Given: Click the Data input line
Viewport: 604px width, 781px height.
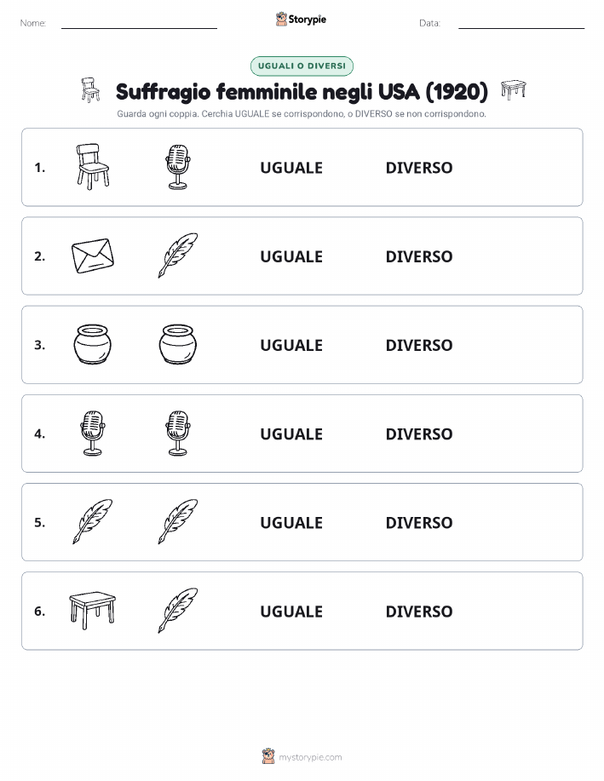Looking at the screenshot, I should tap(521, 23).
